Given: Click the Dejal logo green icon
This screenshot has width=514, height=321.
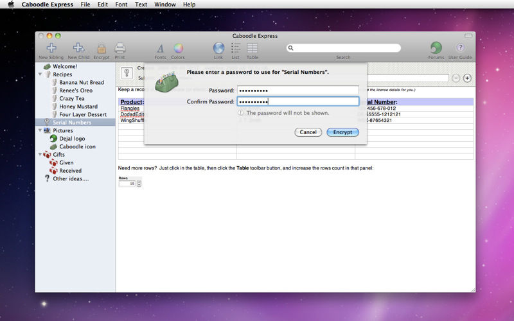Looking at the screenshot, I should (x=53, y=139).
